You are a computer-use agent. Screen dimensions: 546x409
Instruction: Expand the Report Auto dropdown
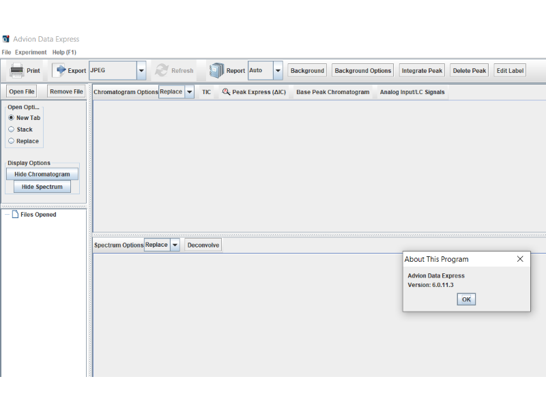[278, 70]
